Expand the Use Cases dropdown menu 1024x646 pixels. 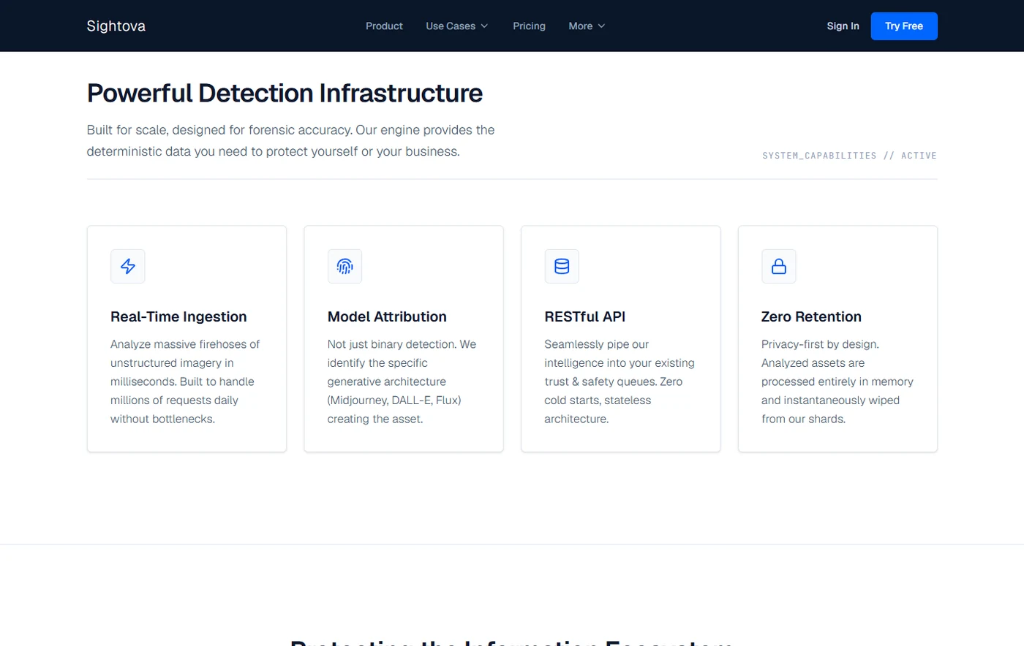coord(457,26)
